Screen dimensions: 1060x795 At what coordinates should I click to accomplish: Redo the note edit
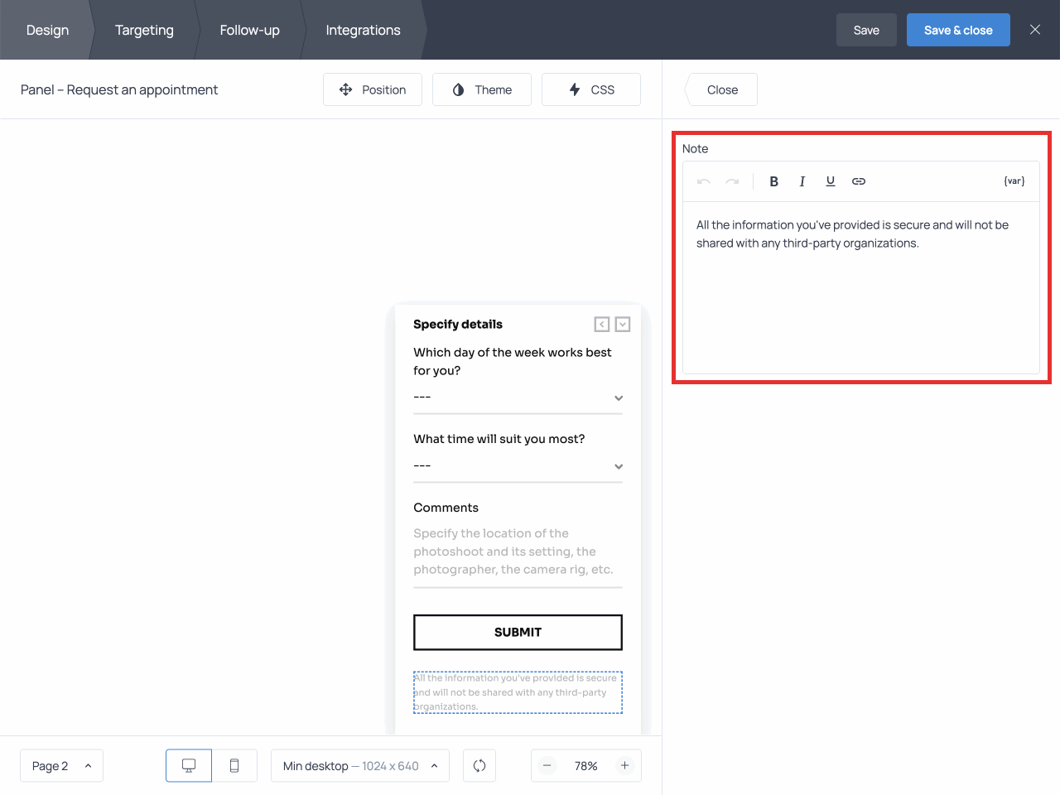coord(732,181)
